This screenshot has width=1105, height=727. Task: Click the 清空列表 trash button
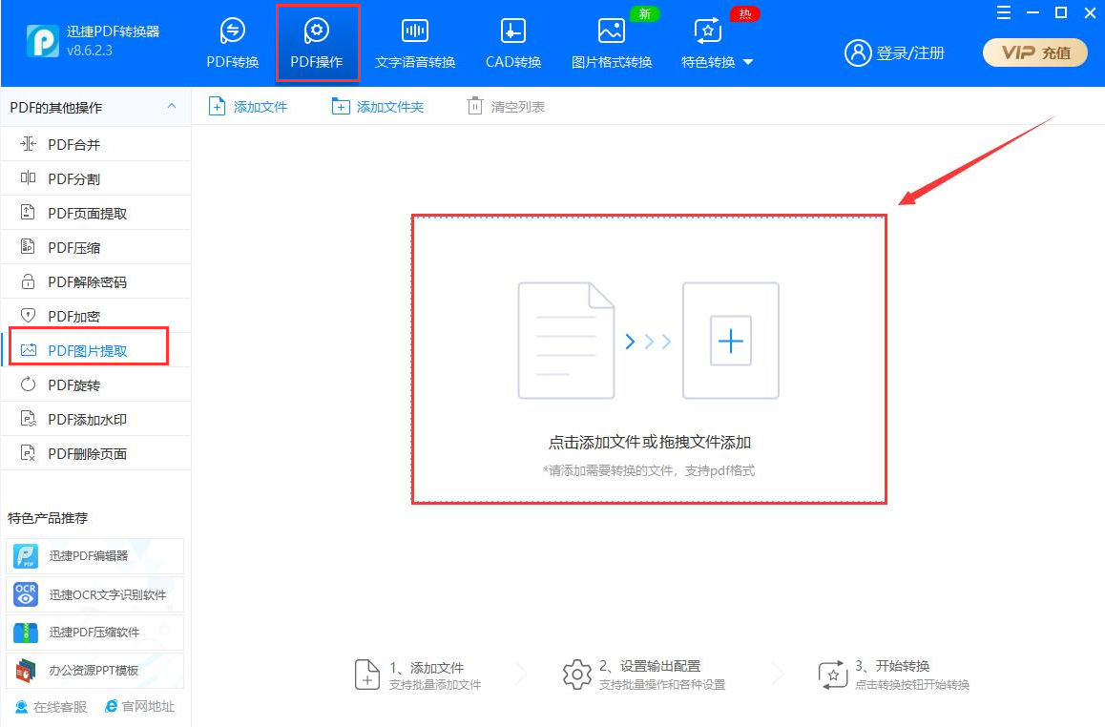[506, 107]
